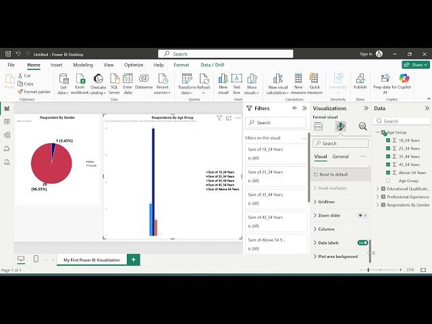
Task: Open the File menu
Action: [11, 65]
